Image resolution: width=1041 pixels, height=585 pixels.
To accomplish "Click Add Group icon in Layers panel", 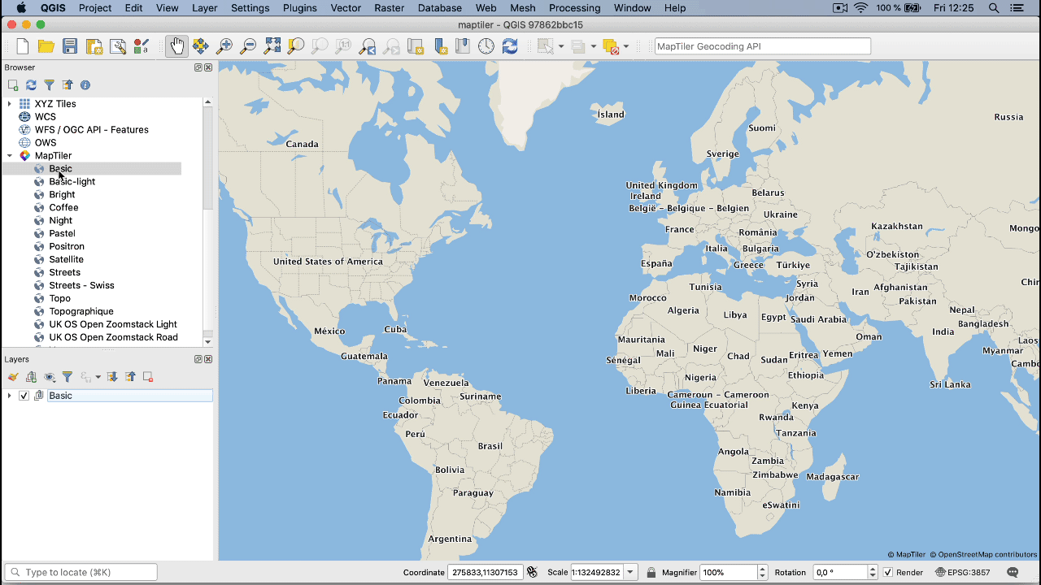I will click(x=31, y=377).
